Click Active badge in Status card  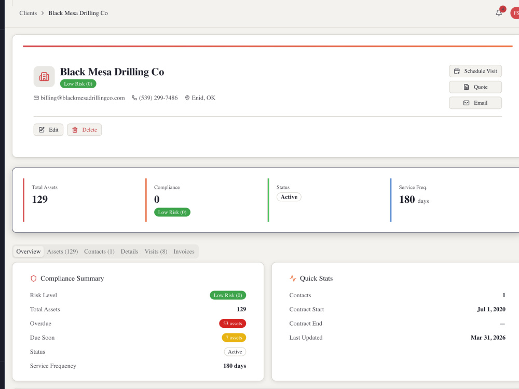289,197
